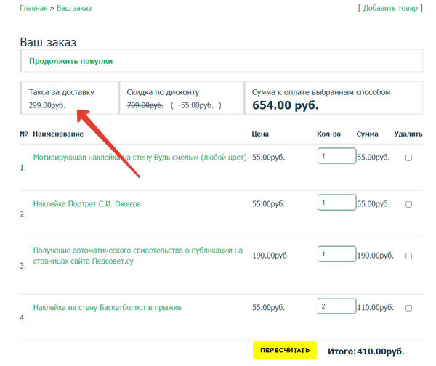Click quantity field for Портрет Ожегов sticker

(x=336, y=203)
